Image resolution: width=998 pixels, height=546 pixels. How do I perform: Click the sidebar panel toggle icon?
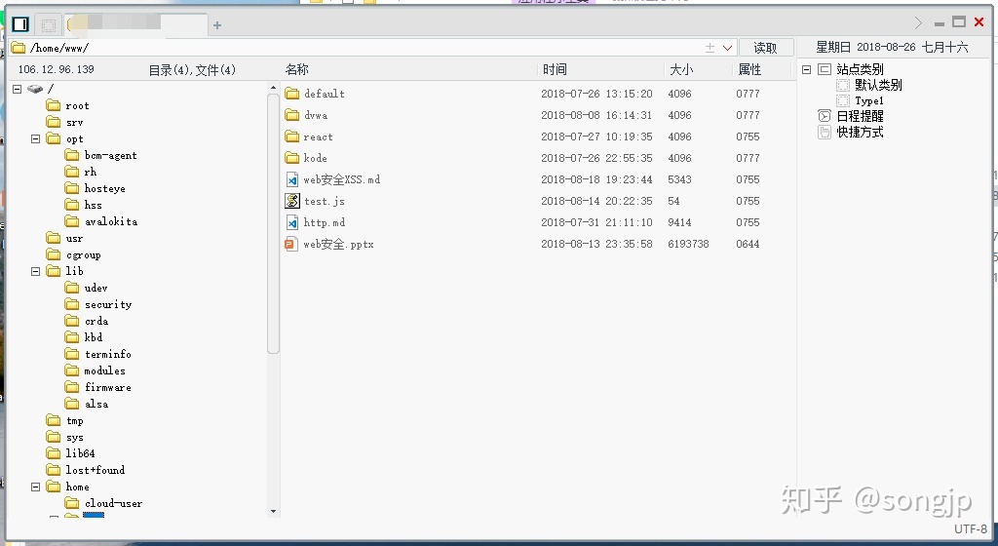tap(20, 24)
